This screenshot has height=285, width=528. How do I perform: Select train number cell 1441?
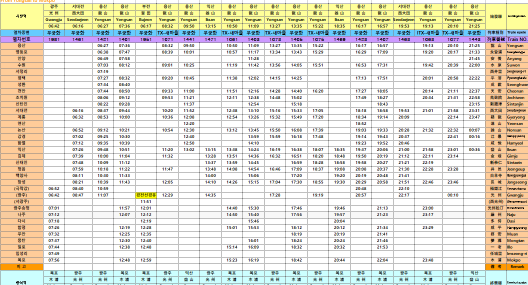tap(189, 39)
